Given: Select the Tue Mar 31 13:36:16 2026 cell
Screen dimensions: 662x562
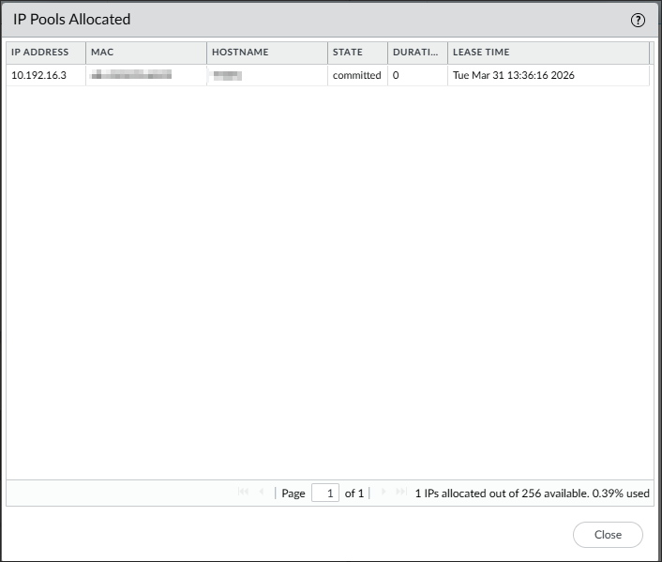Looking at the screenshot, I should 549,75.
